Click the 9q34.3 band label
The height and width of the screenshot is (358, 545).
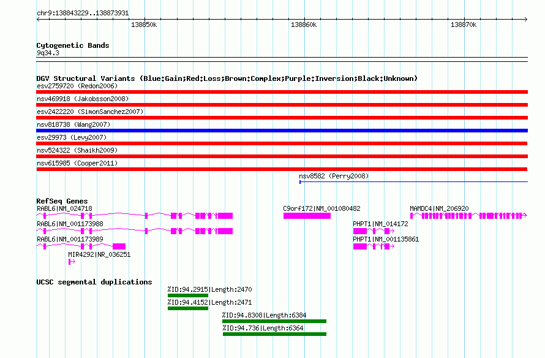[x=48, y=53]
